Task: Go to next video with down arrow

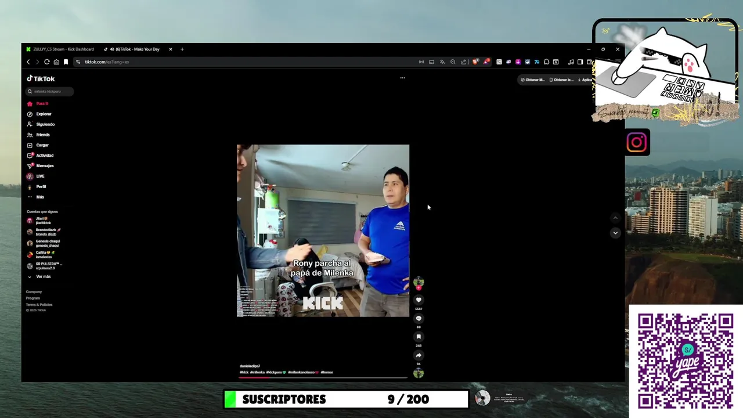Action: tap(615, 233)
